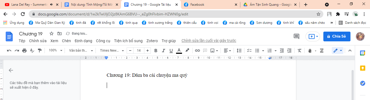Click the Bulleted list icon
The width and height of the screenshot is (370, 100).
click(257, 51)
